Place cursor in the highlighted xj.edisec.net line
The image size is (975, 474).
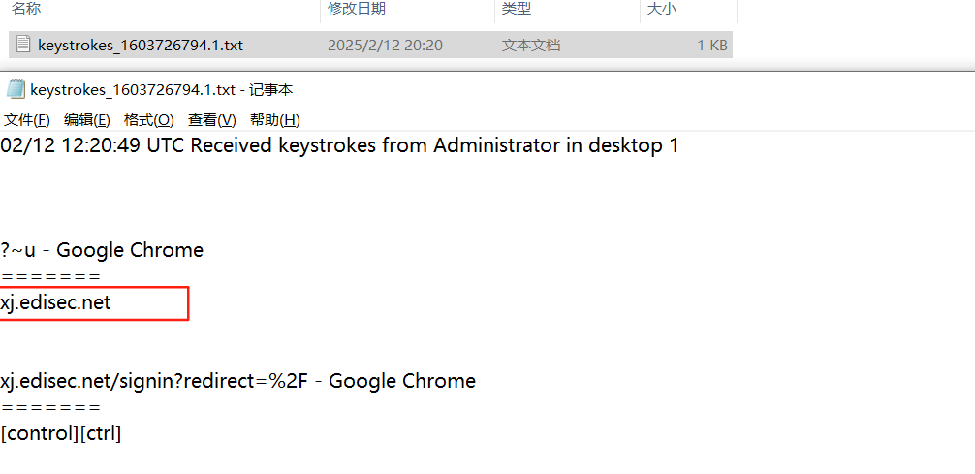click(56, 302)
